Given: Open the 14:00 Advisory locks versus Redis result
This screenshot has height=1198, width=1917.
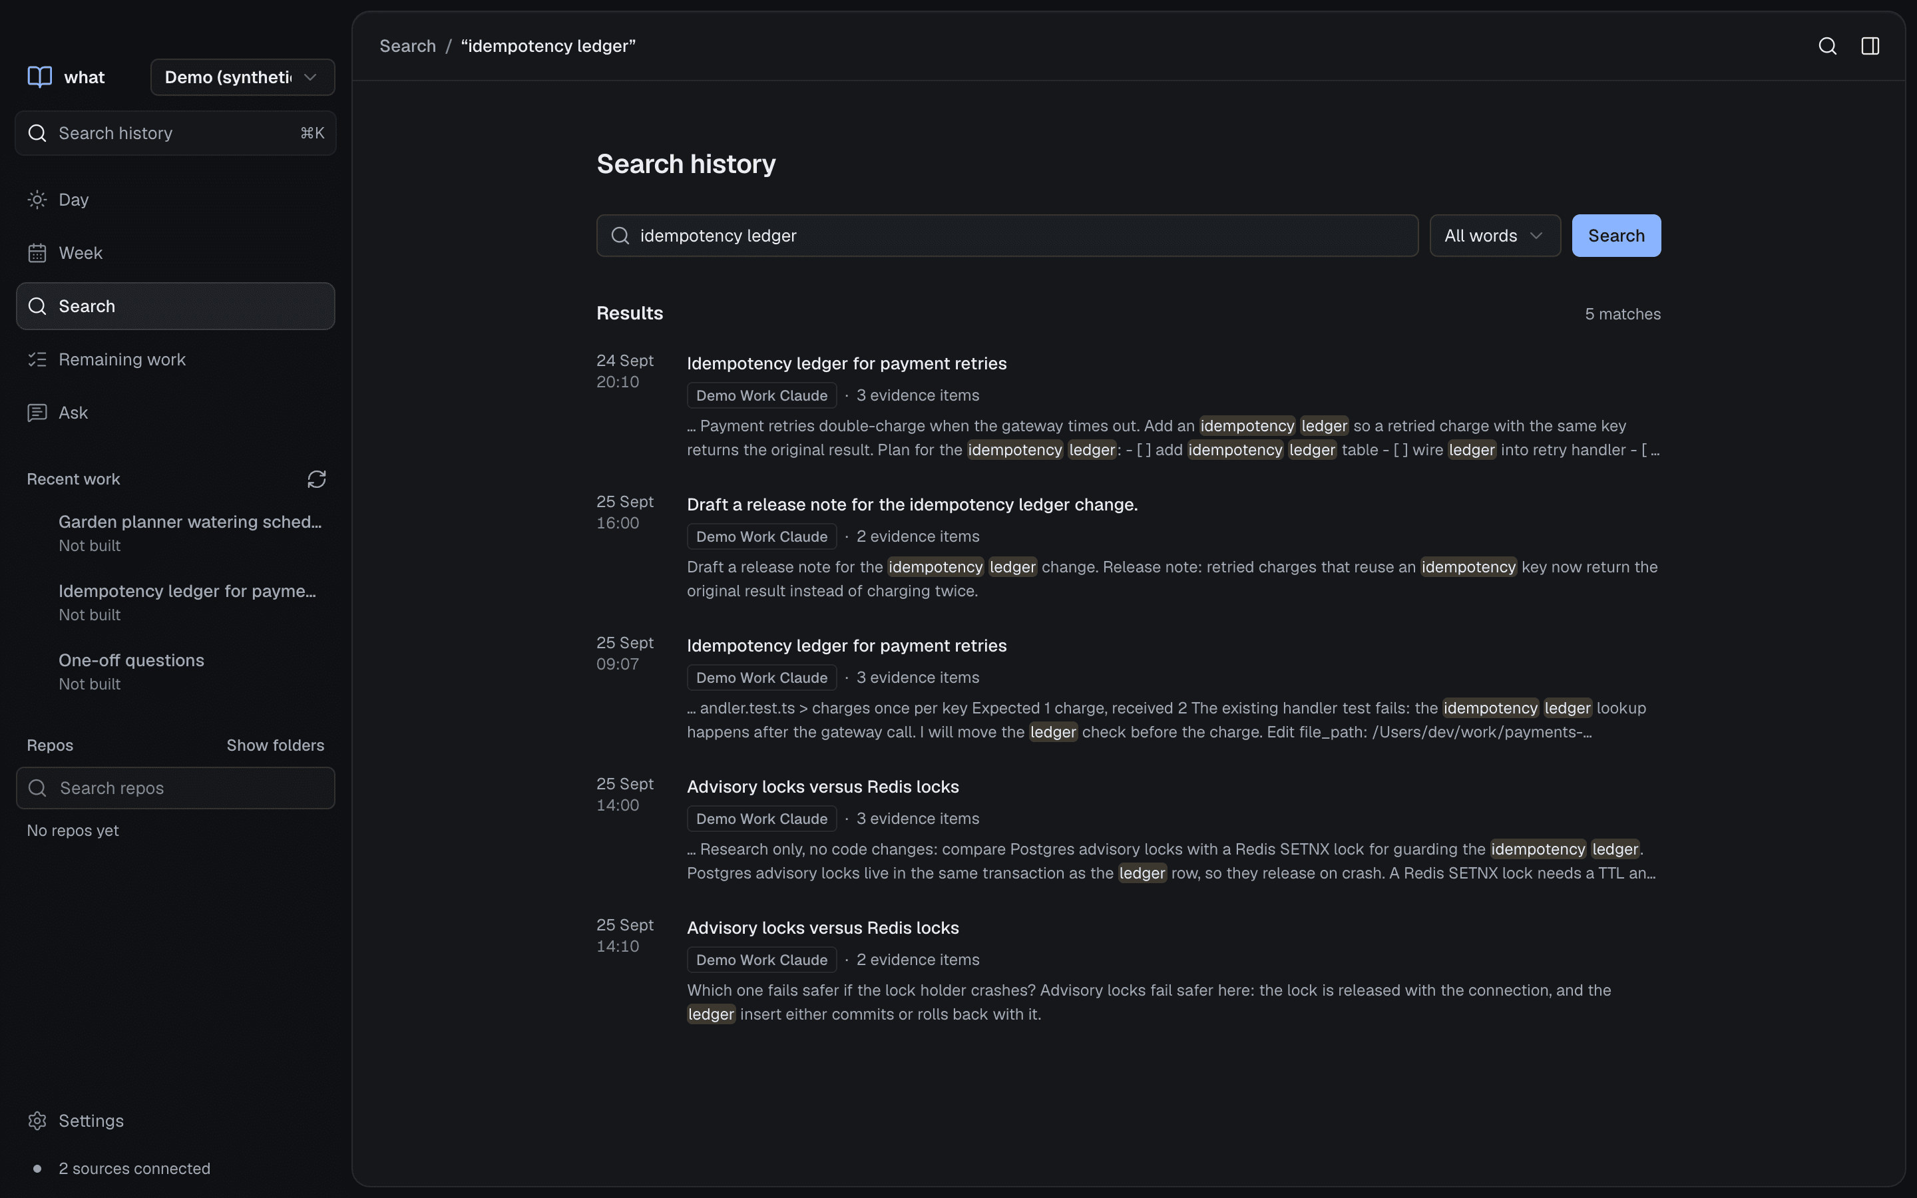Looking at the screenshot, I should (822, 787).
